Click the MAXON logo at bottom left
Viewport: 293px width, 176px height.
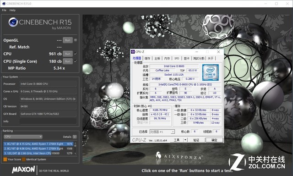[23, 170]
